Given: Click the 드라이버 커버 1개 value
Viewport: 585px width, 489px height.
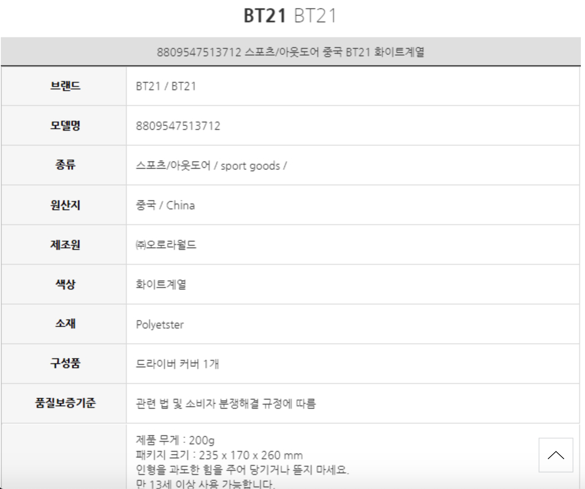Looking at the screenshot, I should [177, 364].
